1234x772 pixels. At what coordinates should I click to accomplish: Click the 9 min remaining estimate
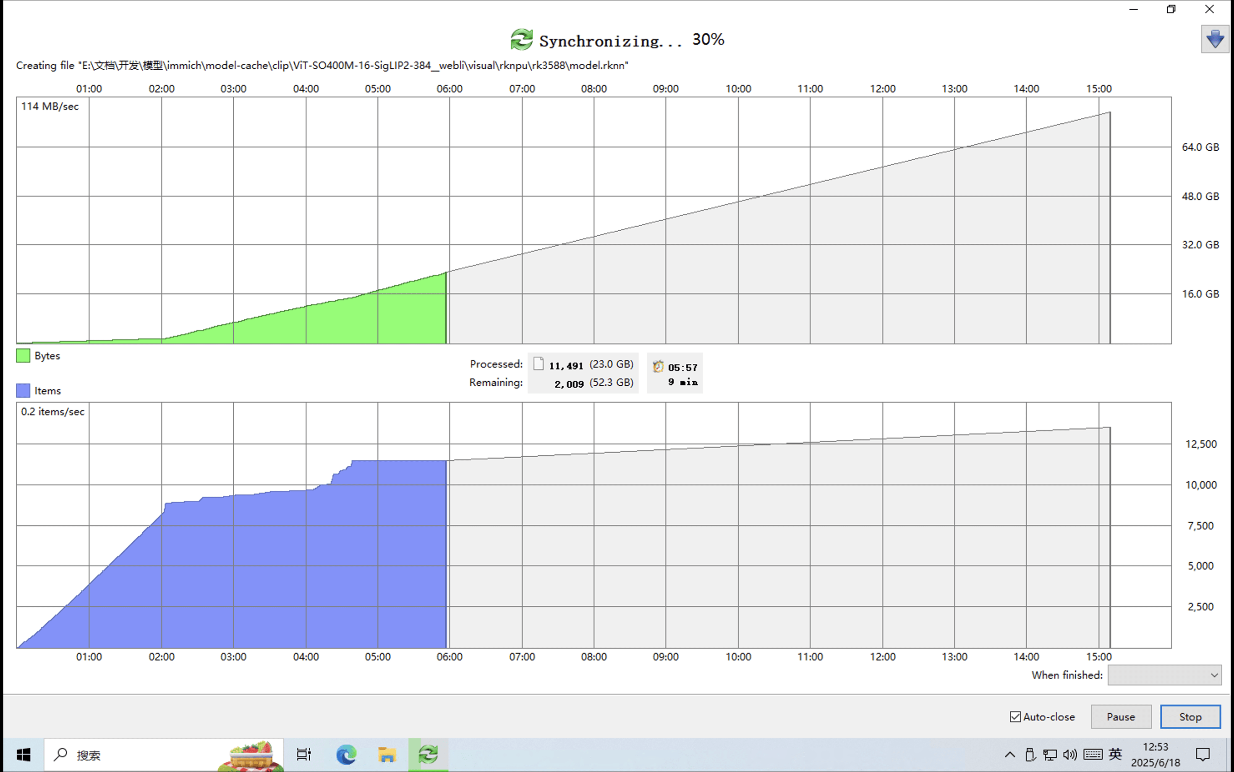point(683,382)
